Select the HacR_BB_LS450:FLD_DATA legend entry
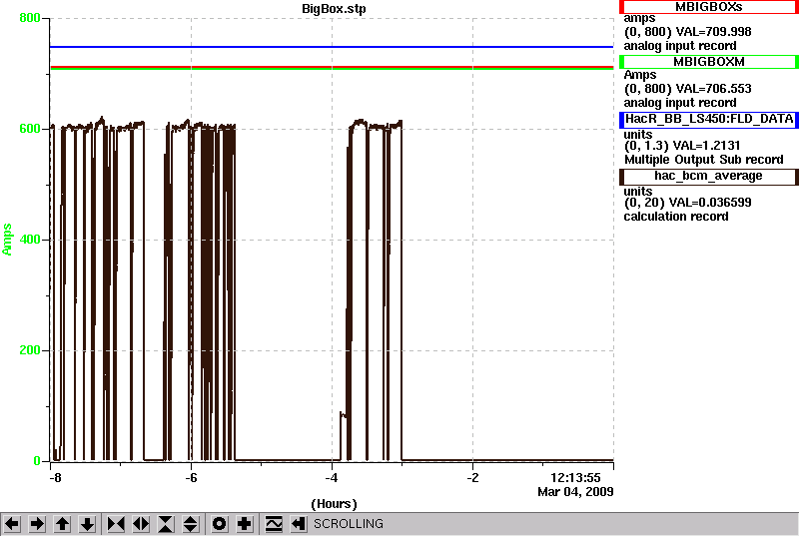 click(709, 119)
